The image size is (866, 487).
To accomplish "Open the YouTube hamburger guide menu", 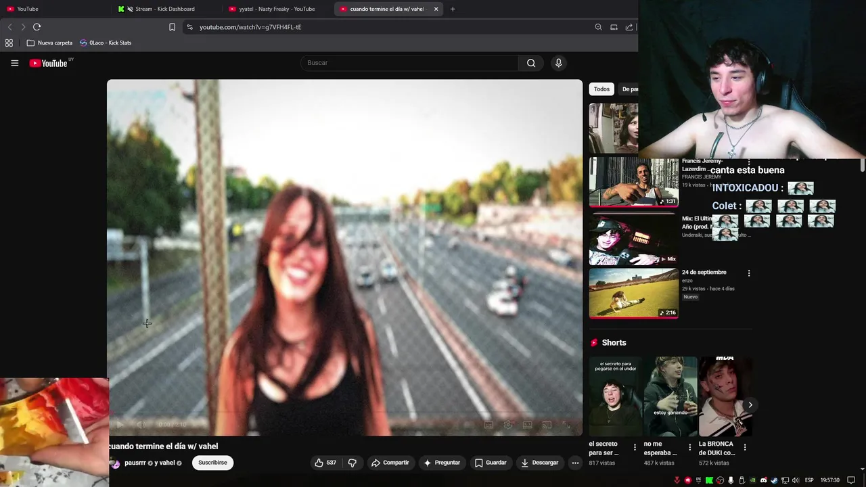I will point(14,63).
